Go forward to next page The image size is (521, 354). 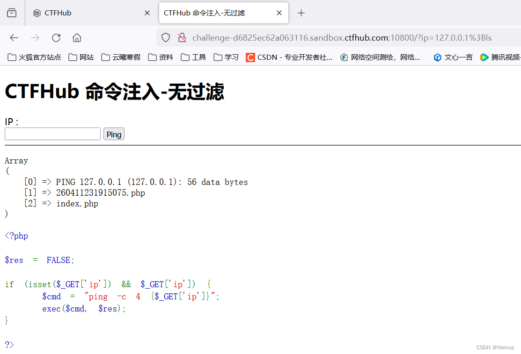35,38
